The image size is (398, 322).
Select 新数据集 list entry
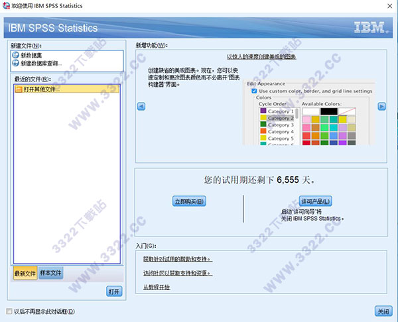tap(67, 55)
